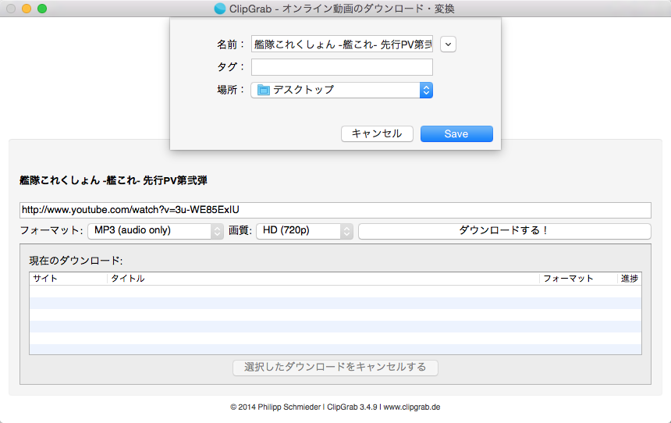Click the Save button in dialog
671x423 pixels.
coord(456,133)
